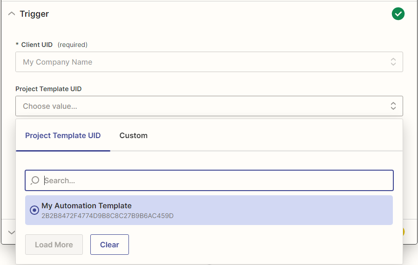Click the template UID code 2B2B8472F477
The image size is (418, 265).
pyautogui.click(x=107, y=216)
